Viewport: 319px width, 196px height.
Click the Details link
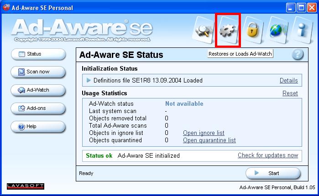pos(288,81)
